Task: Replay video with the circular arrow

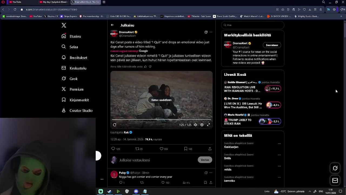Action: 115,125
